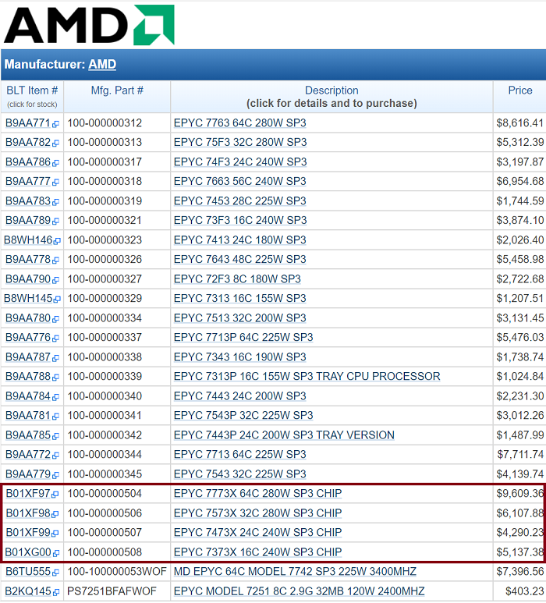
Task: Click the Price column header
Action: coord(520,90)
